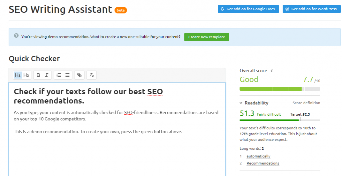This screenshot has height=176, width=342.
Task: Click the 7.7 score value
Action: (x=308, y=80)
